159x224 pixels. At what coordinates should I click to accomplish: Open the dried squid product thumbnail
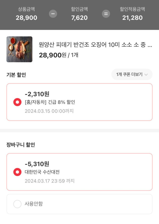click(19, 49)
